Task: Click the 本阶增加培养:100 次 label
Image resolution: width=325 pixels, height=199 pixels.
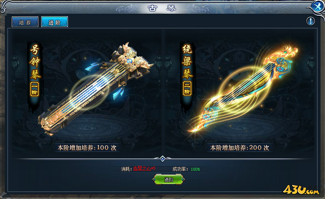Action: 87,148
